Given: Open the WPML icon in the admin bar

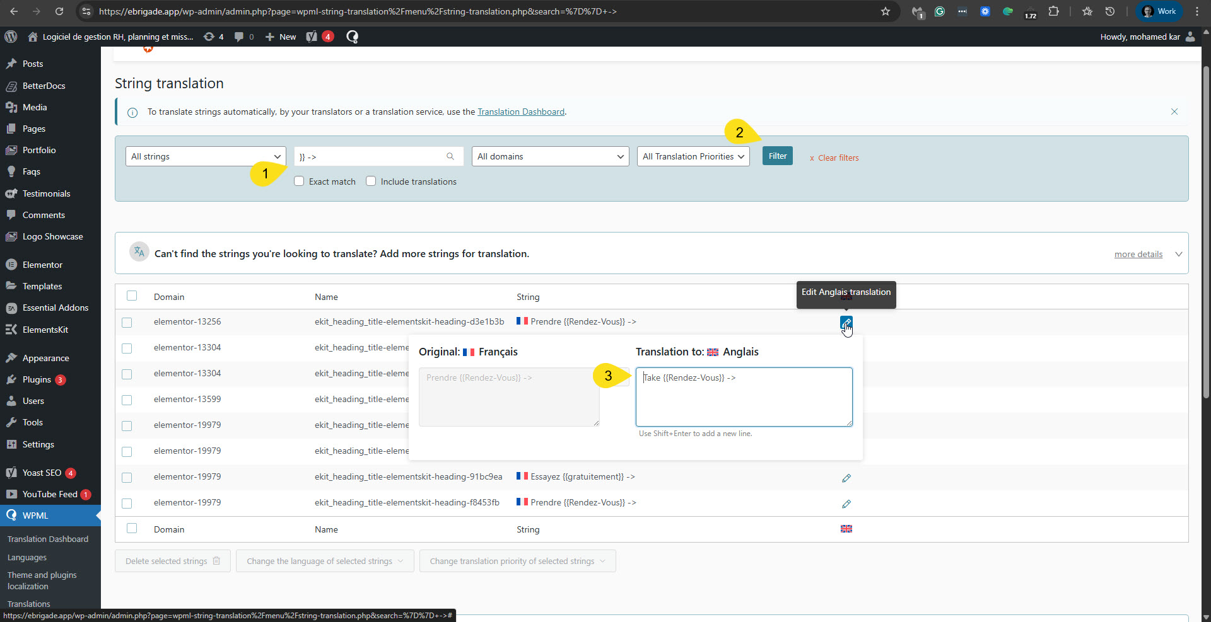Looking at the screenshot, I should coord(352,37).
